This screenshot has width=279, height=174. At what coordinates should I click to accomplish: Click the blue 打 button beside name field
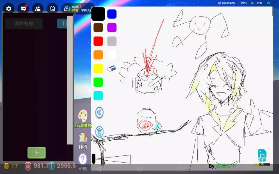[62, 23]
